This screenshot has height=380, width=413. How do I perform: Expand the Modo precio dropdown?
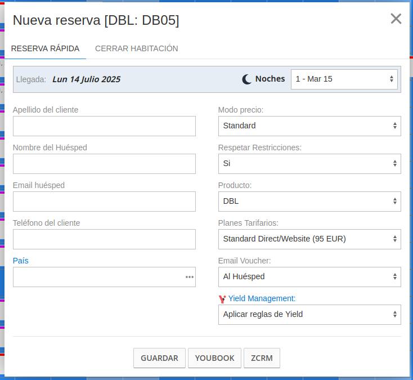click(309, 126)
